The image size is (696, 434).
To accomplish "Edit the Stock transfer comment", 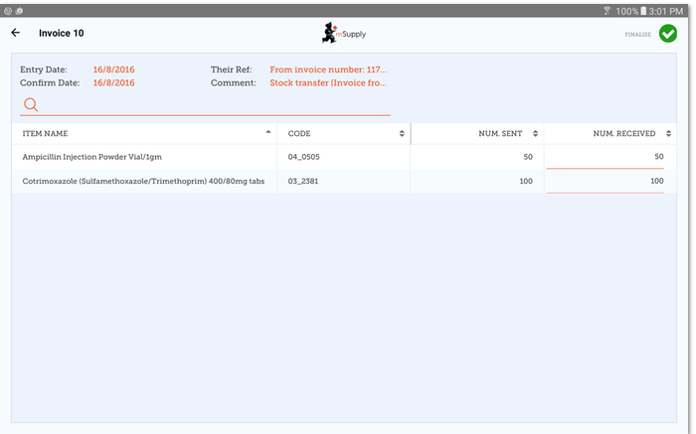I will (x=328, y=83).
